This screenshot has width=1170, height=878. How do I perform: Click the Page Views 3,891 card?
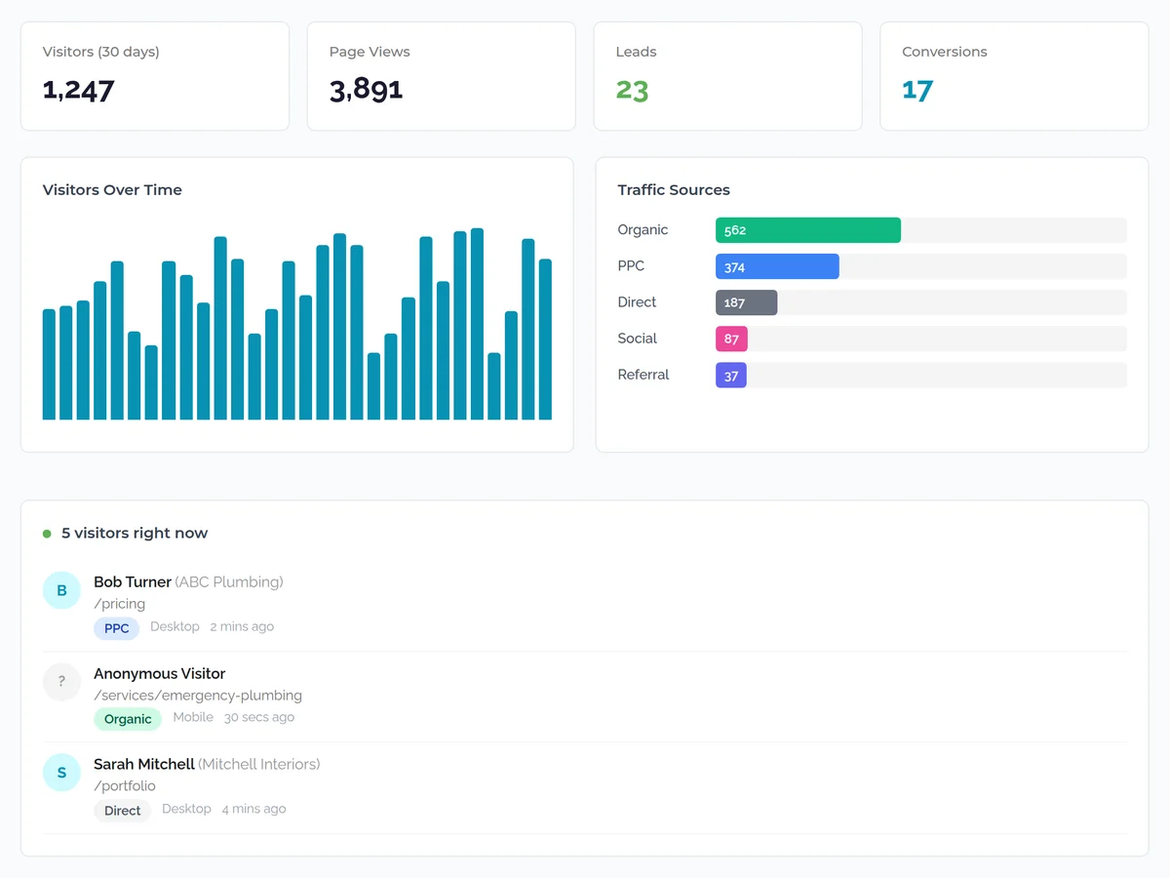[x=442, y=76]
